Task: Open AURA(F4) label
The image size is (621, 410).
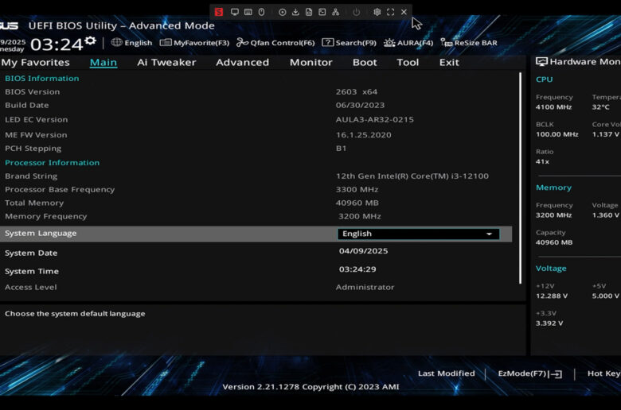Action: coord(415,43)
